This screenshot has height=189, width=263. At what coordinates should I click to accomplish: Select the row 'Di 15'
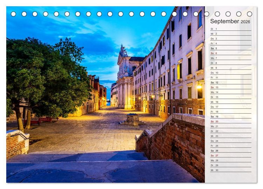pyautogui.click(x=231, y=97)
